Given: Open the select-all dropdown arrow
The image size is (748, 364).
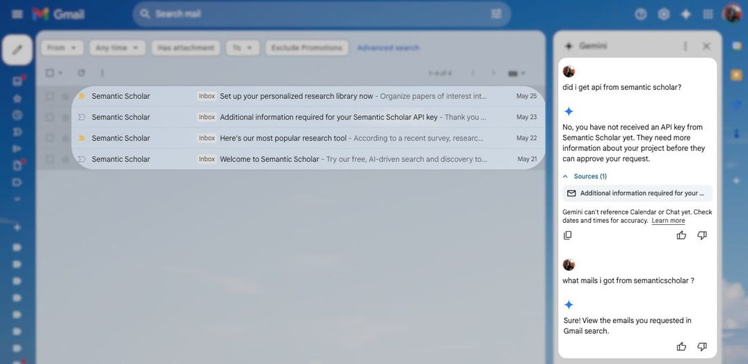Looking at the screenshot, I should point(61,73).
